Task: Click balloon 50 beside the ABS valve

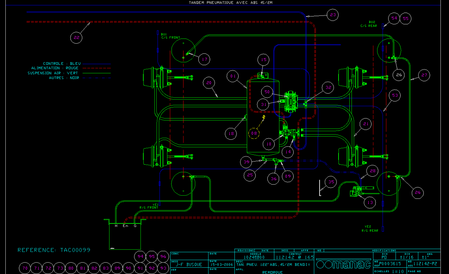Action: click(x=267, y=91)
